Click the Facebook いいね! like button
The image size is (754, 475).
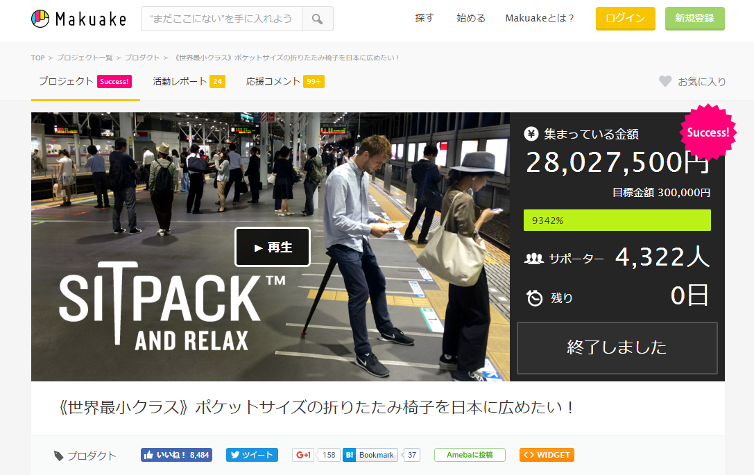[176, 455]
